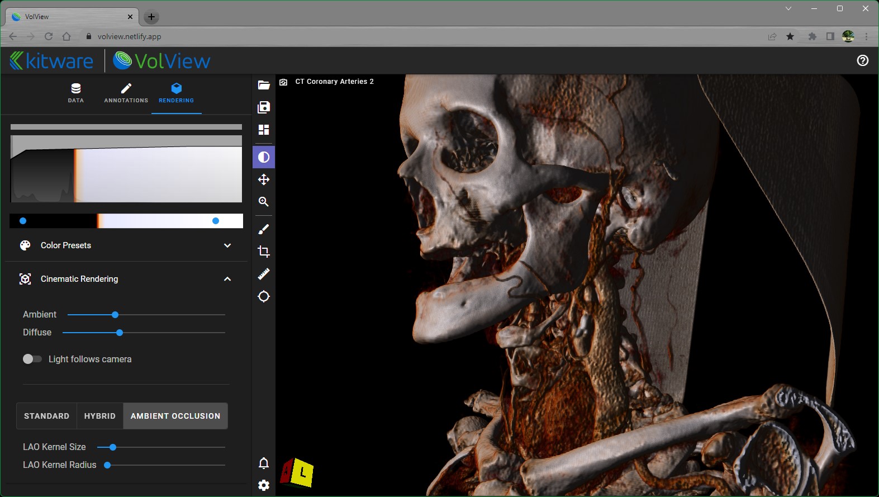This screenshot has width=879, height=497.
Task: Click the opacity transfer function histogram
Action: pyautogui.click(x=126, y=169)
